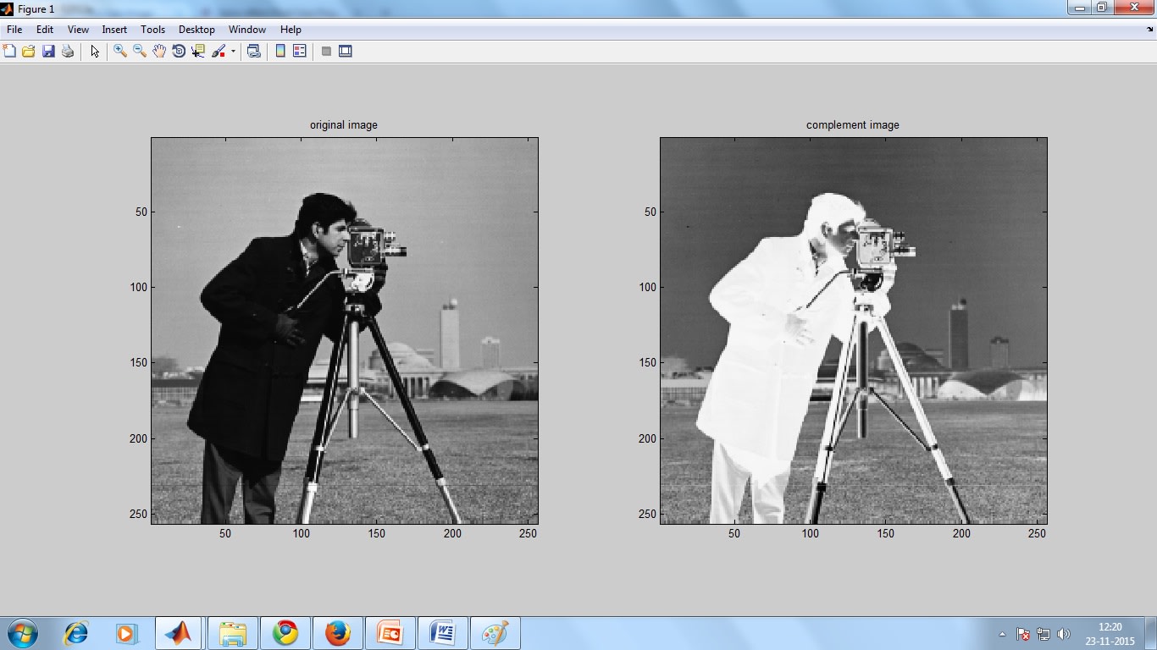Click the Show Plot Tools button
This screenshot has height=650, width=1157.
click(x=345, y=52)
